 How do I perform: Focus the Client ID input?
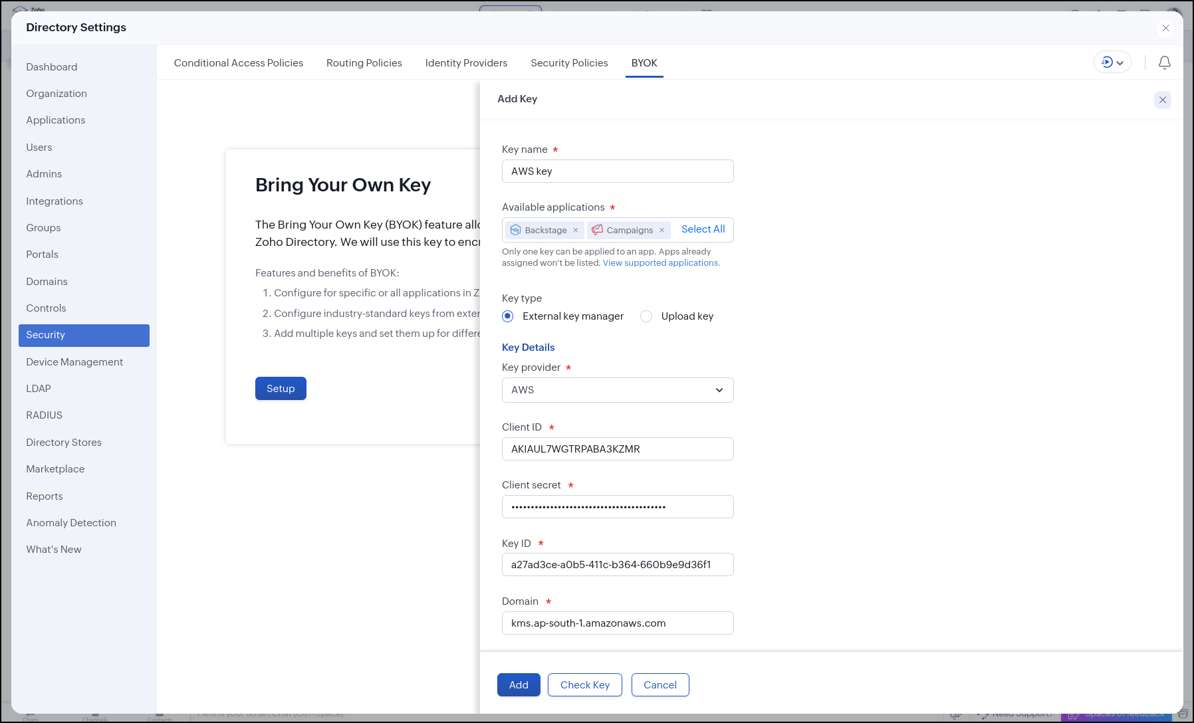pyautogui.click(x=618, y=449)
